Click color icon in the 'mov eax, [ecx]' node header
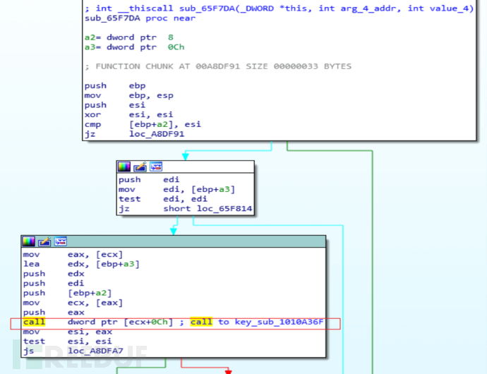Viewport: 487px width, 374px height. (28, 241)
